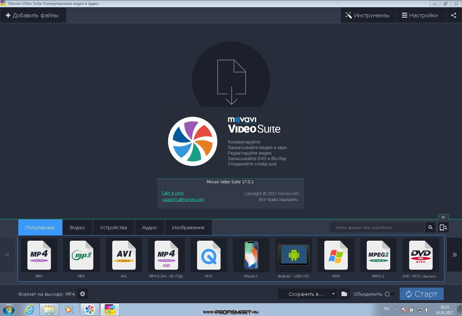Choose the DVD NTSC preset
This screenshot has width=462, height=316.
point(421,255)
